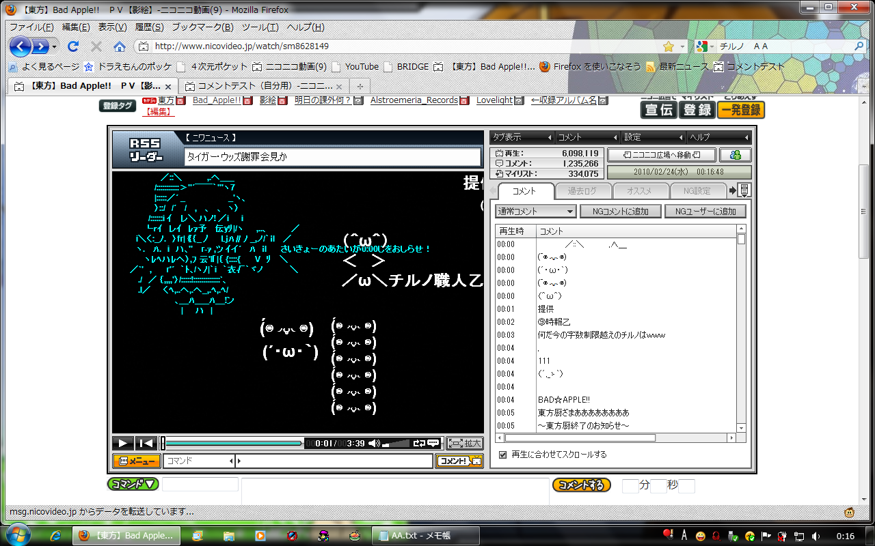875x546 pixels.
Task: Open the Bad_Apple!! tag link
Action: 217,100
